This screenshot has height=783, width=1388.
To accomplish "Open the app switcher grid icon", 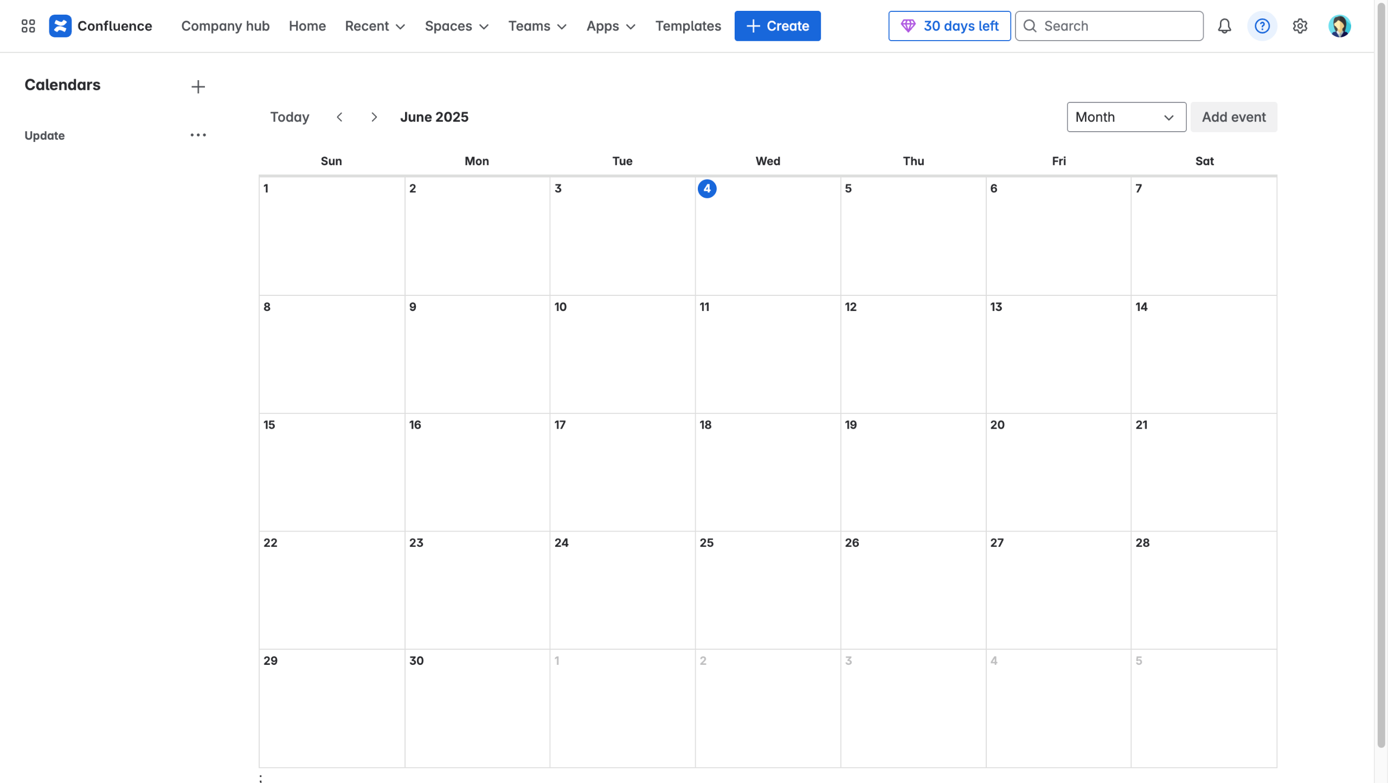I will 28,26.
